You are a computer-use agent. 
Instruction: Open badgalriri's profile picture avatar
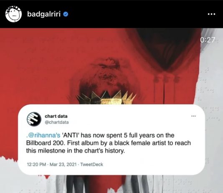tap(13, 14)
